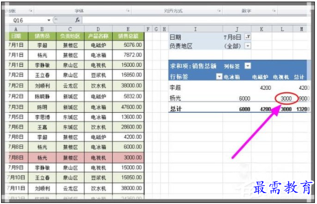
Task: Click the fx insert function icon
Action: [x=77, y=20]
